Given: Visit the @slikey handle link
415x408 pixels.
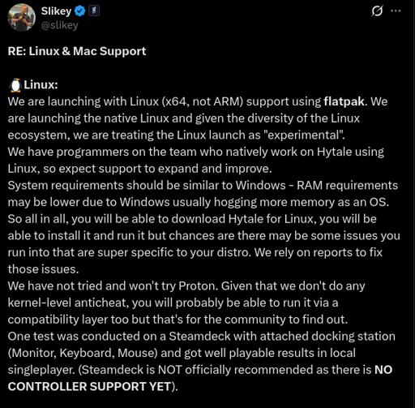Looking at the screenshot, I should [59, 25].
